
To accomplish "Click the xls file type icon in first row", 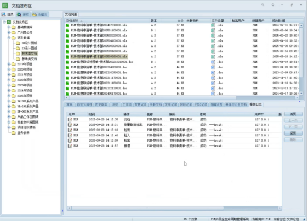I will pyautogui.click(x=213, y=25).
